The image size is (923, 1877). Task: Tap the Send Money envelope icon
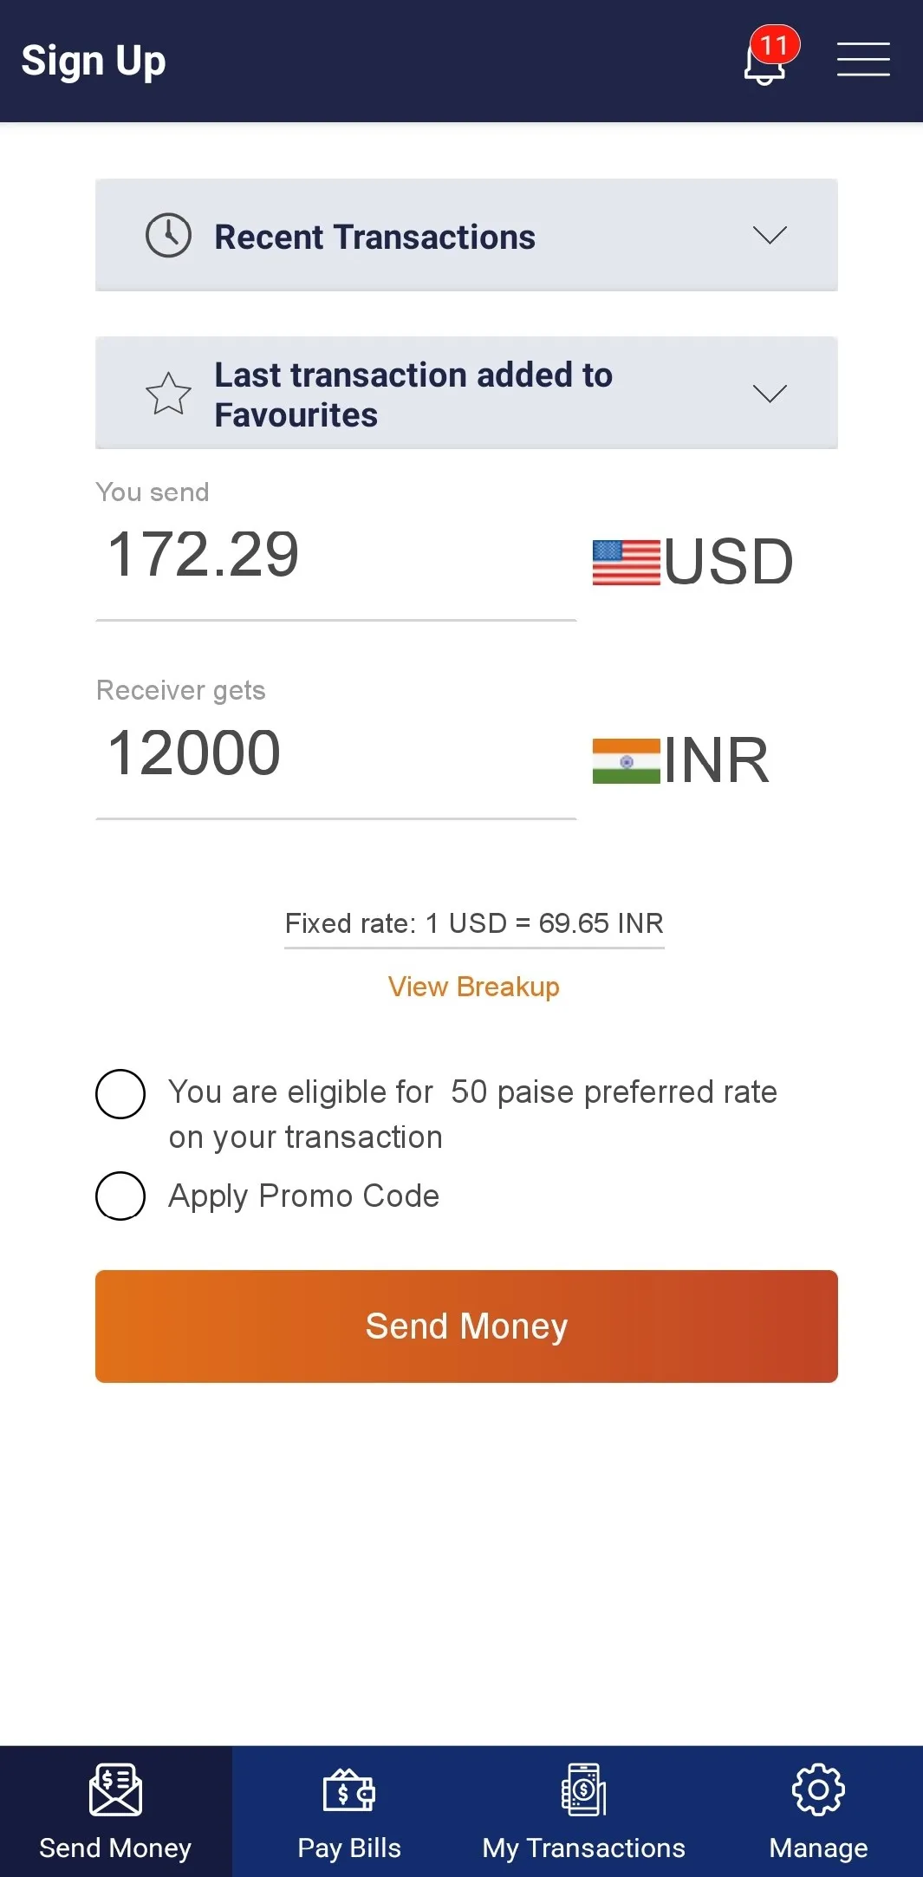(x=115, y=1789)
